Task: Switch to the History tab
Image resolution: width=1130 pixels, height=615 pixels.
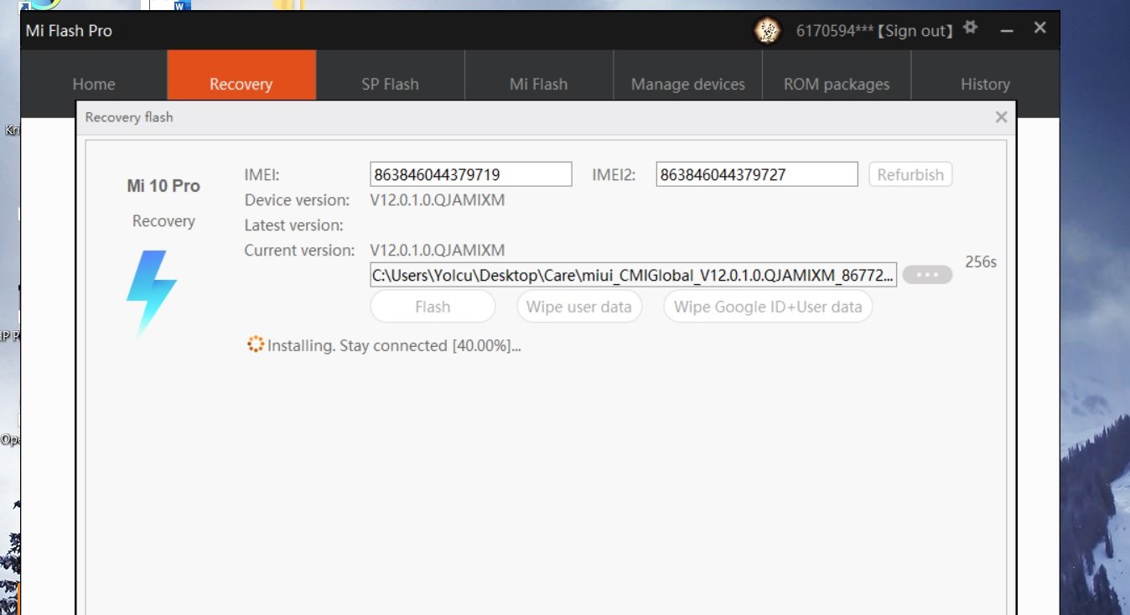Action: (x=985, y=84)
